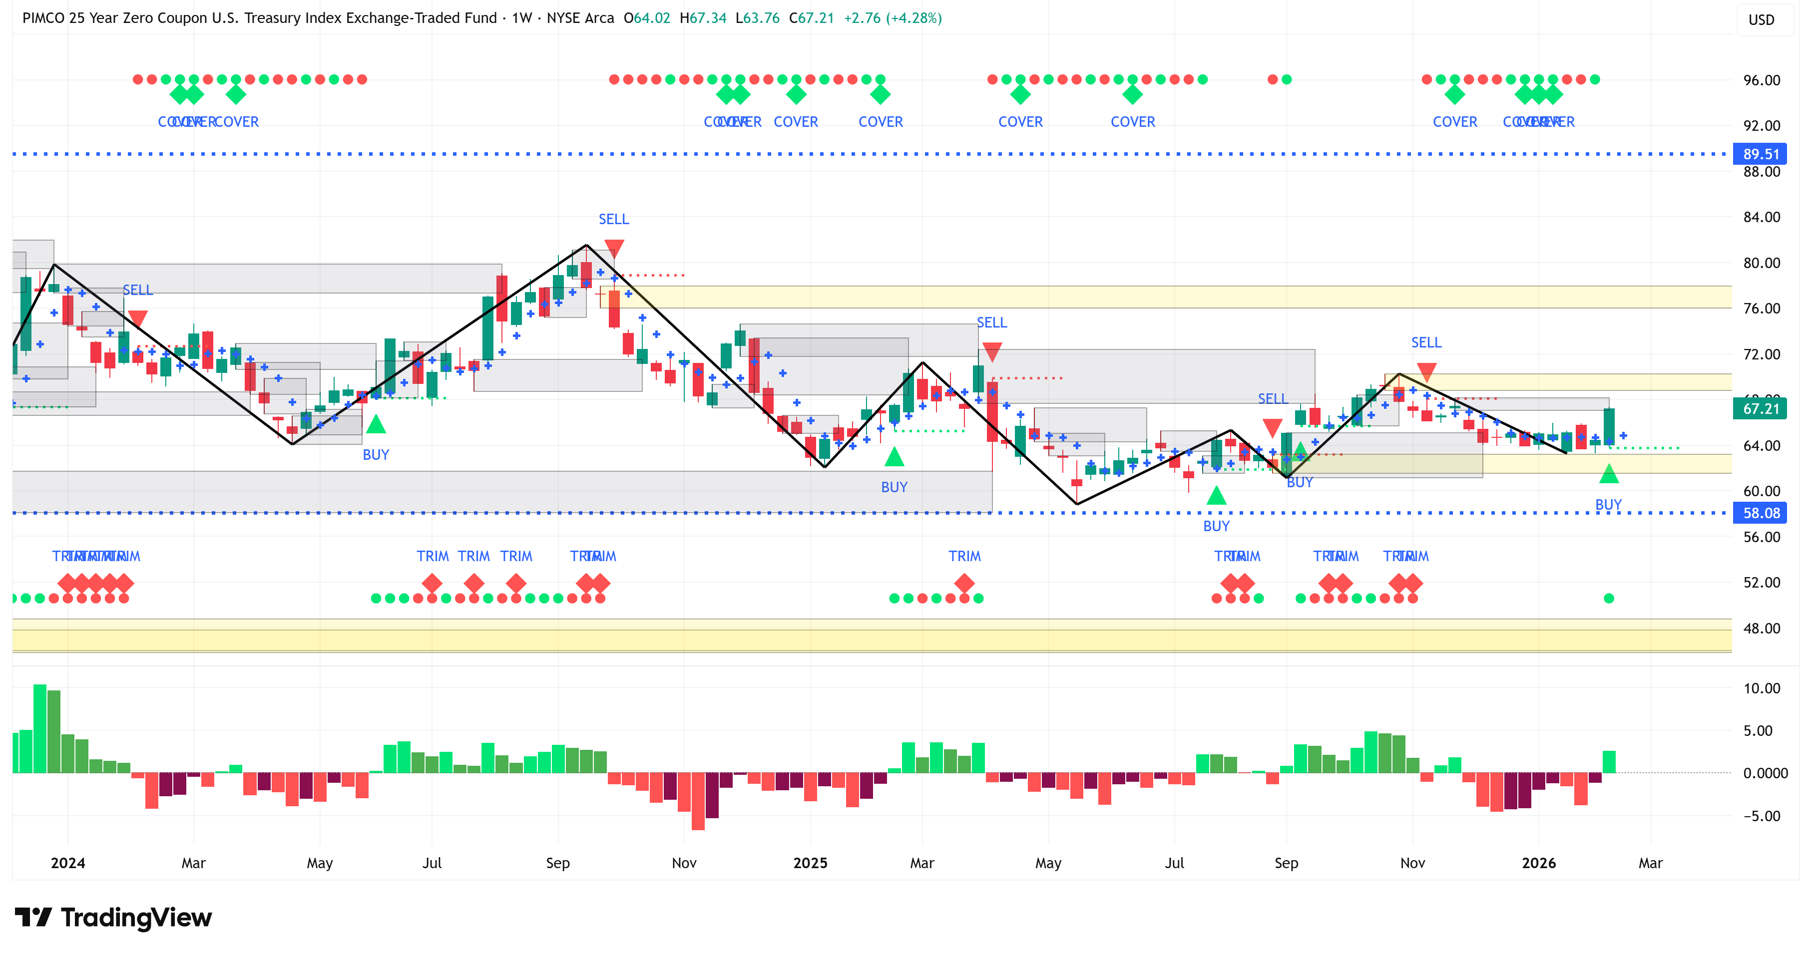Click the TradingView logo

coord(112,917)
